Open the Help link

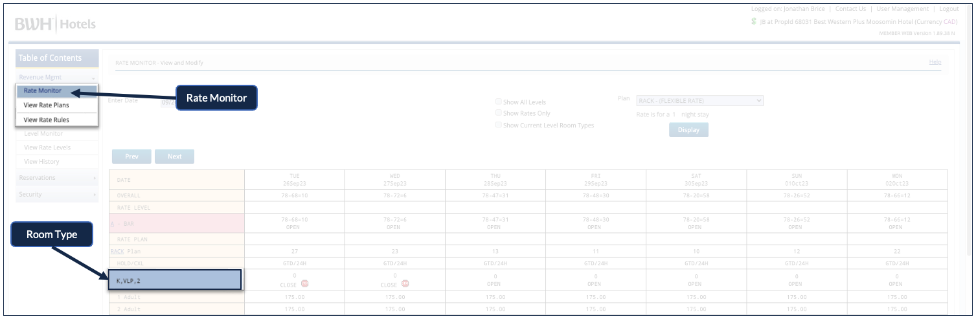(x=935, y=62)
